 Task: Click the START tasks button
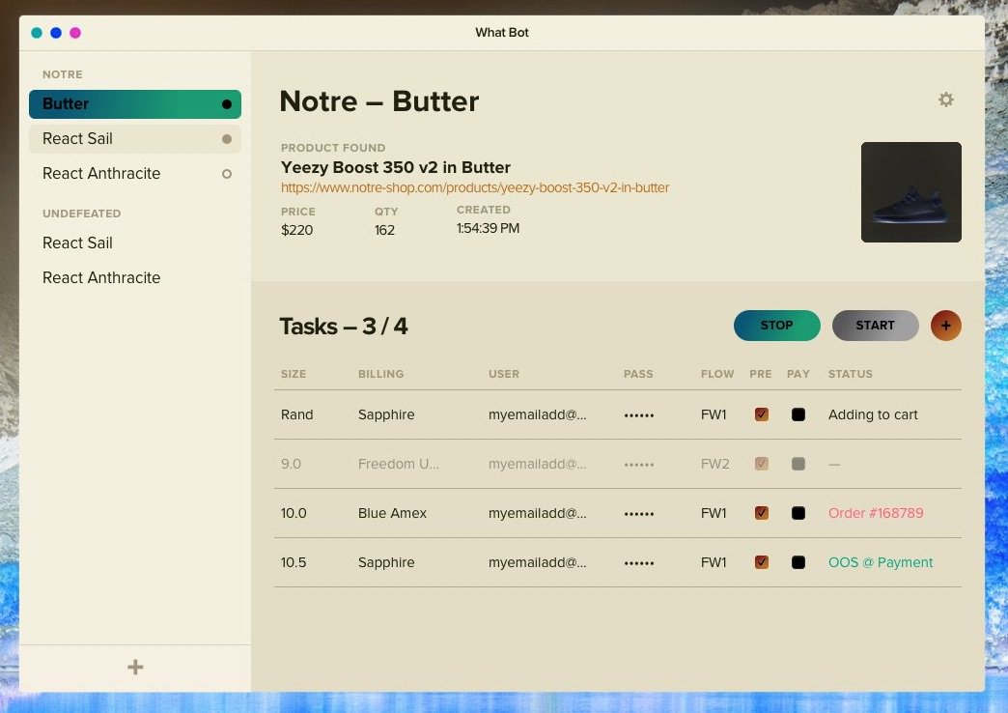pos(875,326)
